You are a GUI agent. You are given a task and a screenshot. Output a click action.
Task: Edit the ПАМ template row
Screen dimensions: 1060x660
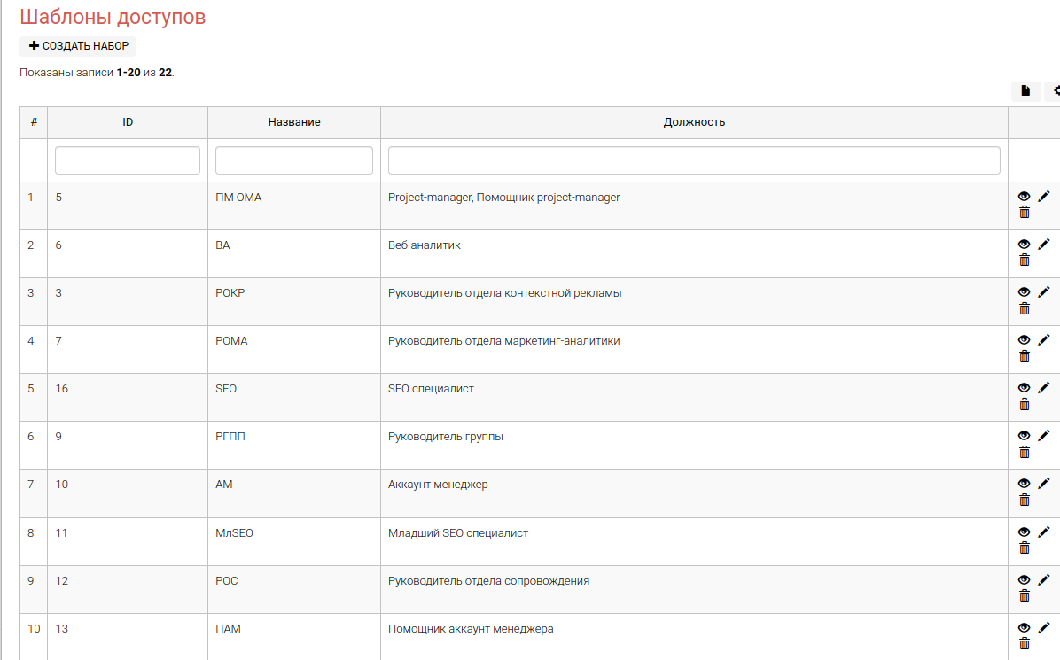(x=1044, y=627)
